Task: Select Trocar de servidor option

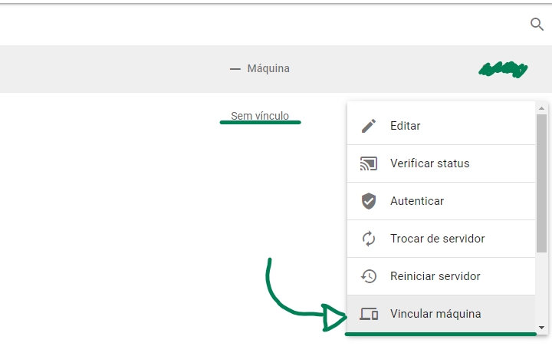Action: coord(437,239)
